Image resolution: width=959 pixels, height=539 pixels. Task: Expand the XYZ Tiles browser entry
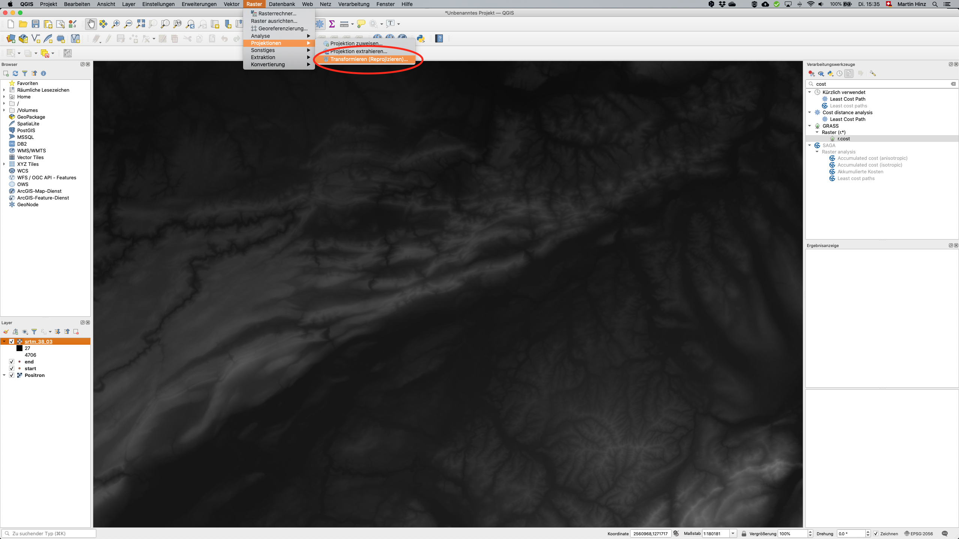4,164
